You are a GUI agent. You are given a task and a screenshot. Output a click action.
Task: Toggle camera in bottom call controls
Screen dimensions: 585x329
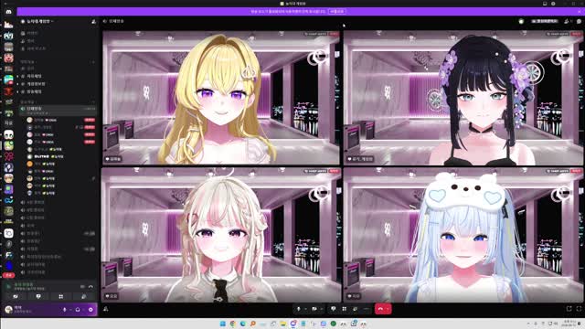coord(314,309)
